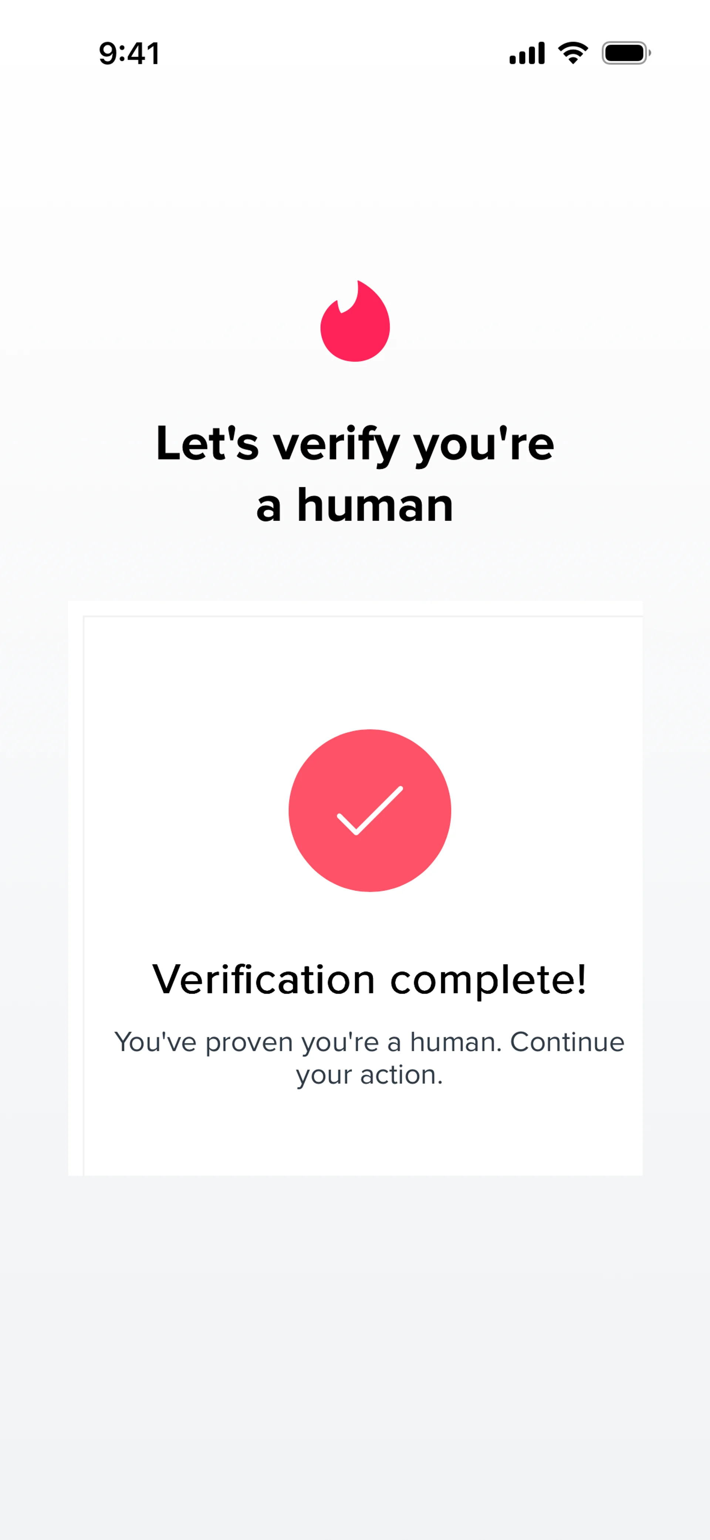The height and width of the screenshot is (1540, 710).
Task: Tap the pink checkmark circle
Action: point(369,810)
